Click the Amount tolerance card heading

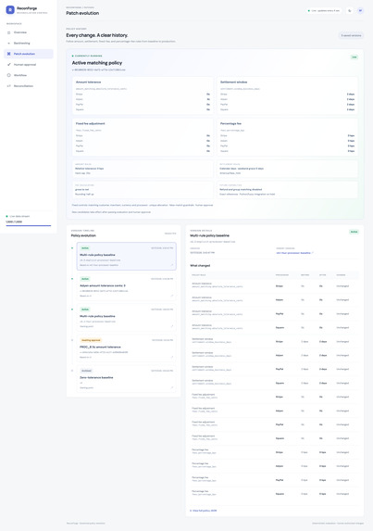coord(88,82)
